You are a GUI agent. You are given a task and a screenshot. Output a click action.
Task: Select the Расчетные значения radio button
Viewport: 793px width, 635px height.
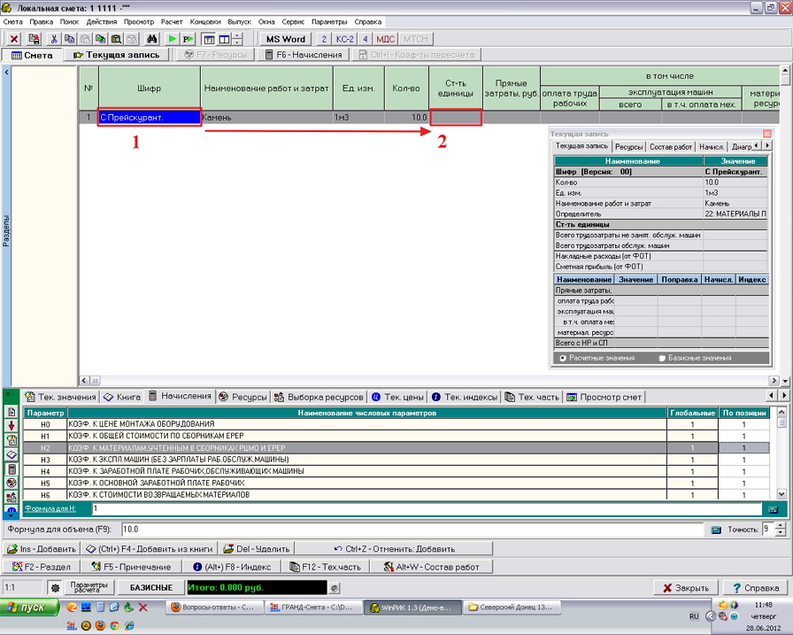point(562,358)
